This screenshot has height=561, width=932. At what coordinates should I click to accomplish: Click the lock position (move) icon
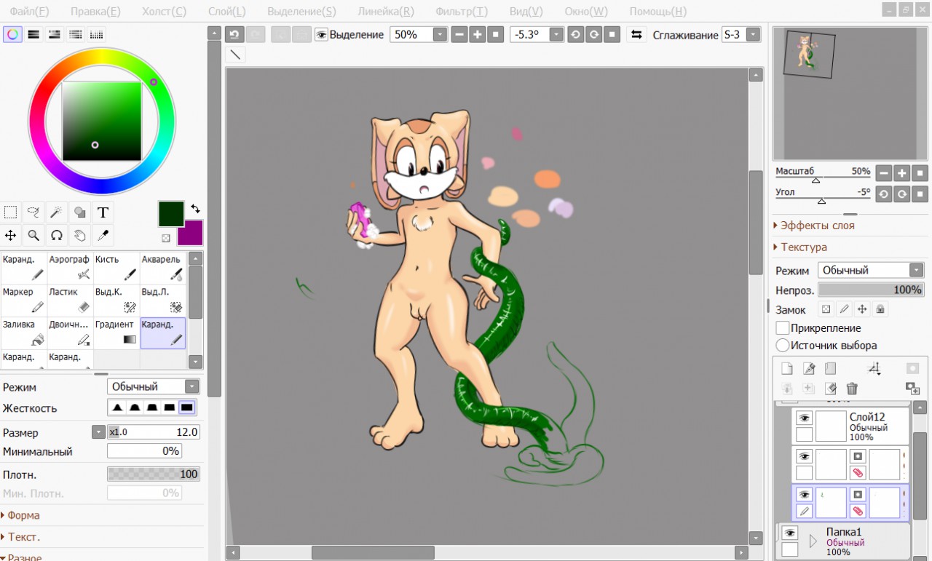[862, 309]
